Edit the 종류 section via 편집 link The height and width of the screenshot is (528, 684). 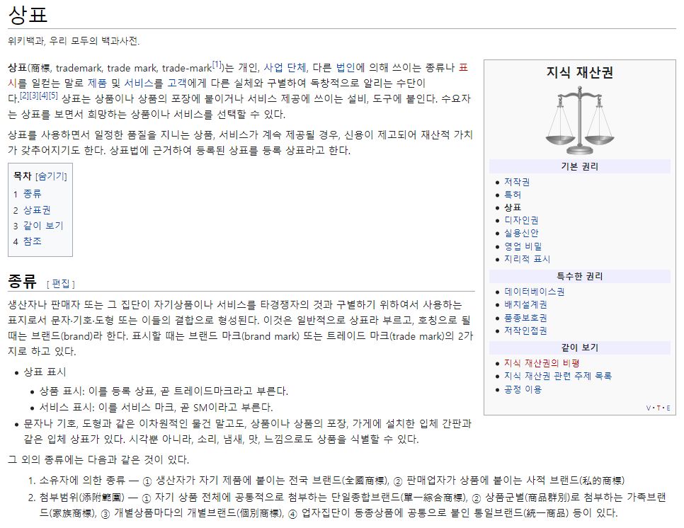pyautogui.click(x=61, y=284)
